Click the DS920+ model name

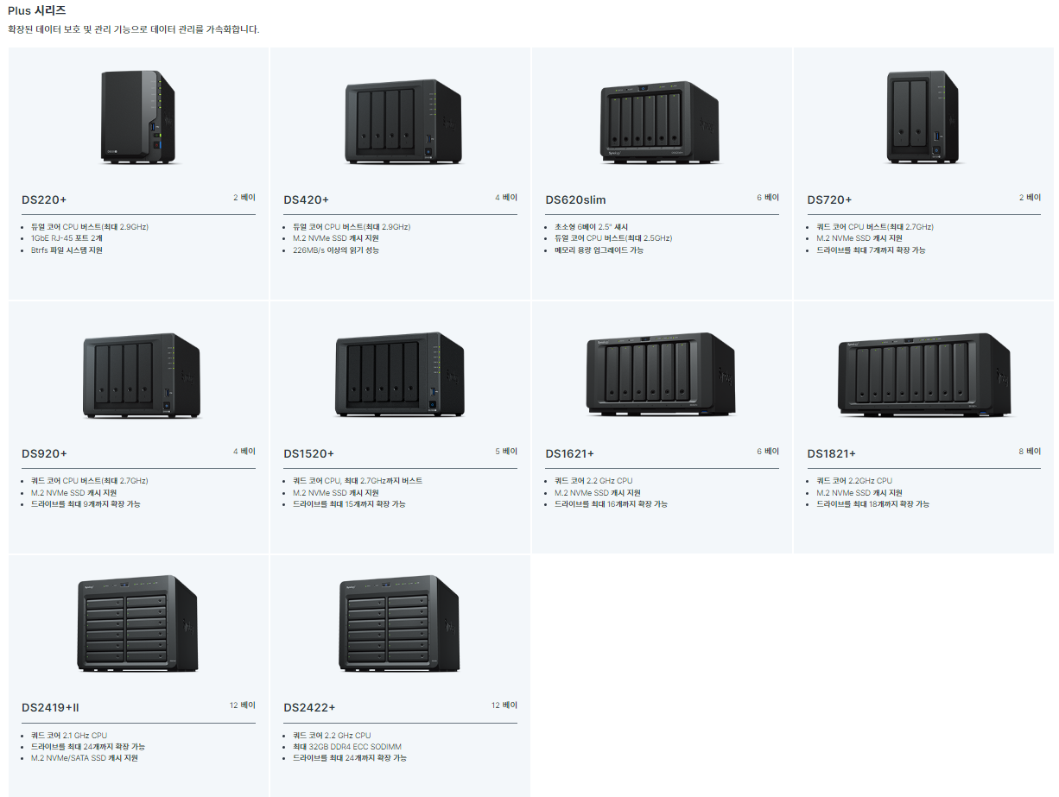coord(44,453)
